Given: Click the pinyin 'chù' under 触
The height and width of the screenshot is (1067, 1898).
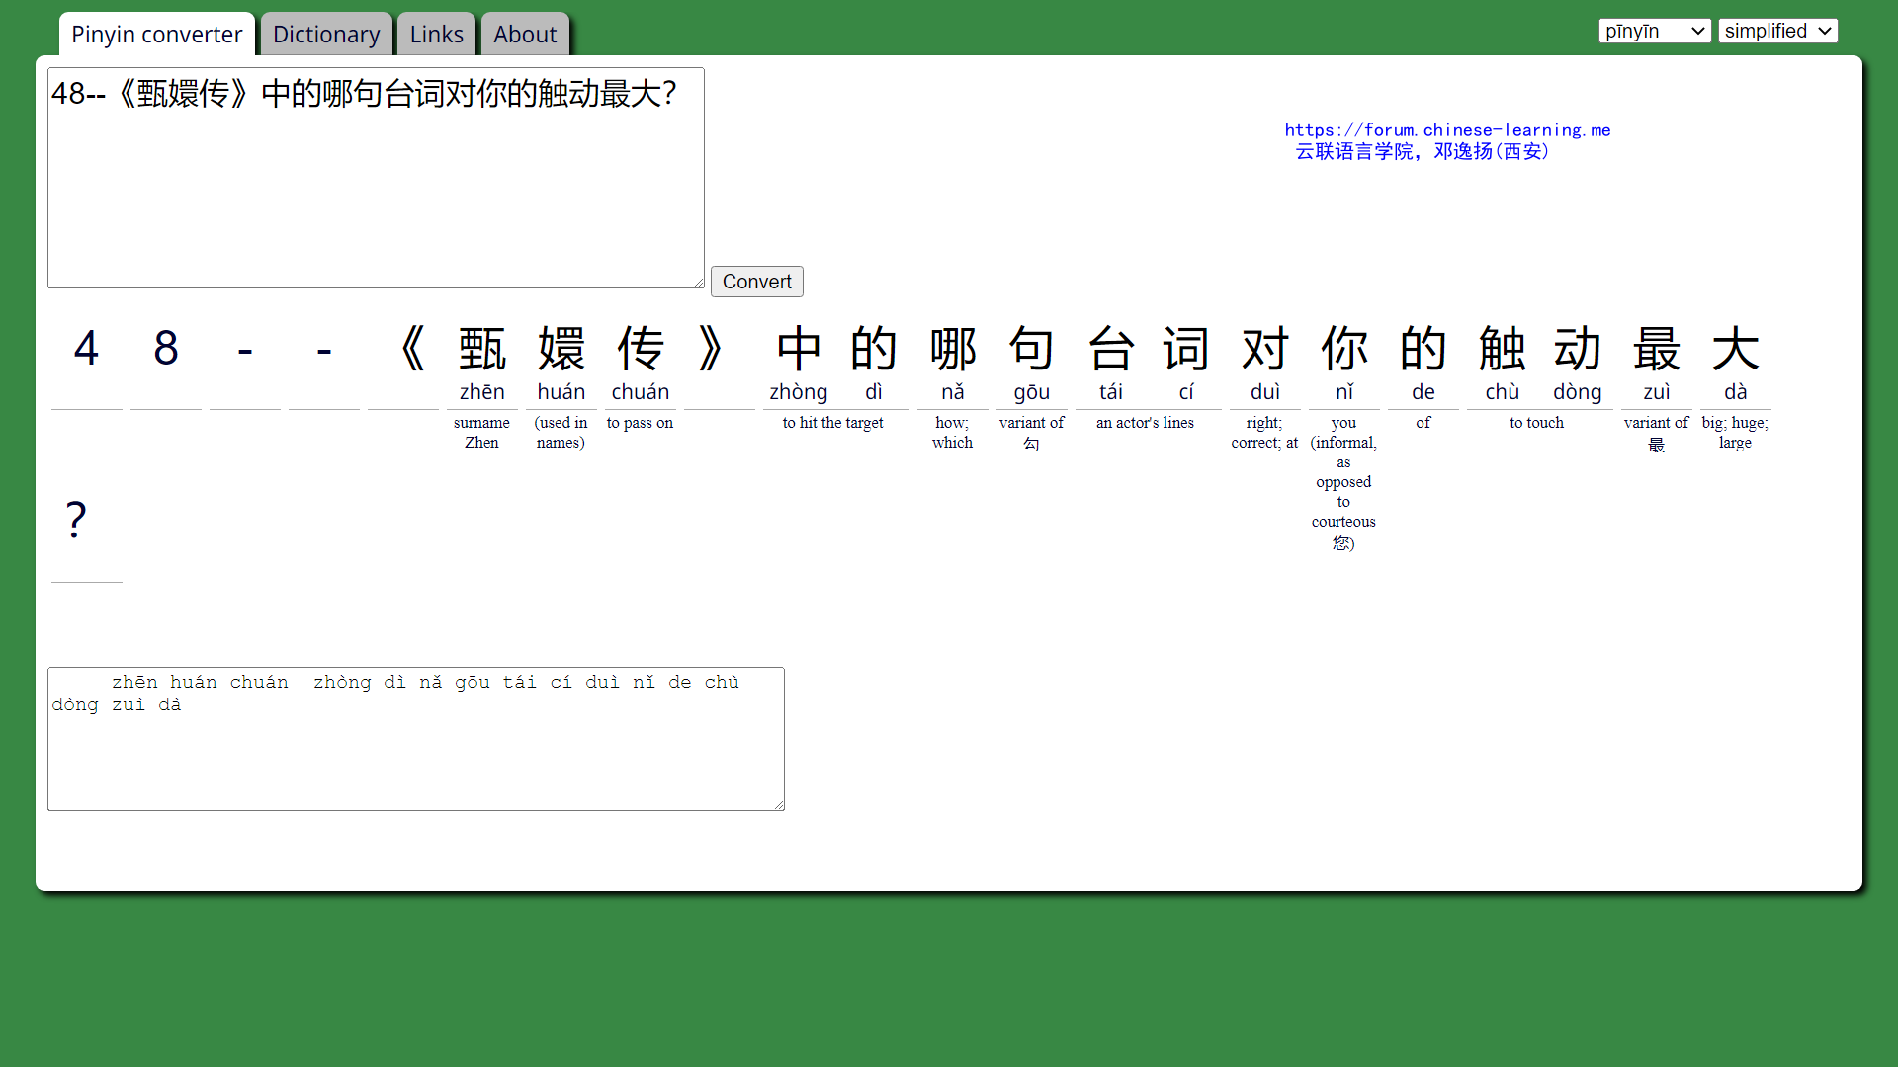Looking at the screenshot, I should click(1503, 392).
